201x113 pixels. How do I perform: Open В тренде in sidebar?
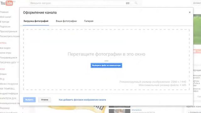pyautogui.click(x=5, y=22)
